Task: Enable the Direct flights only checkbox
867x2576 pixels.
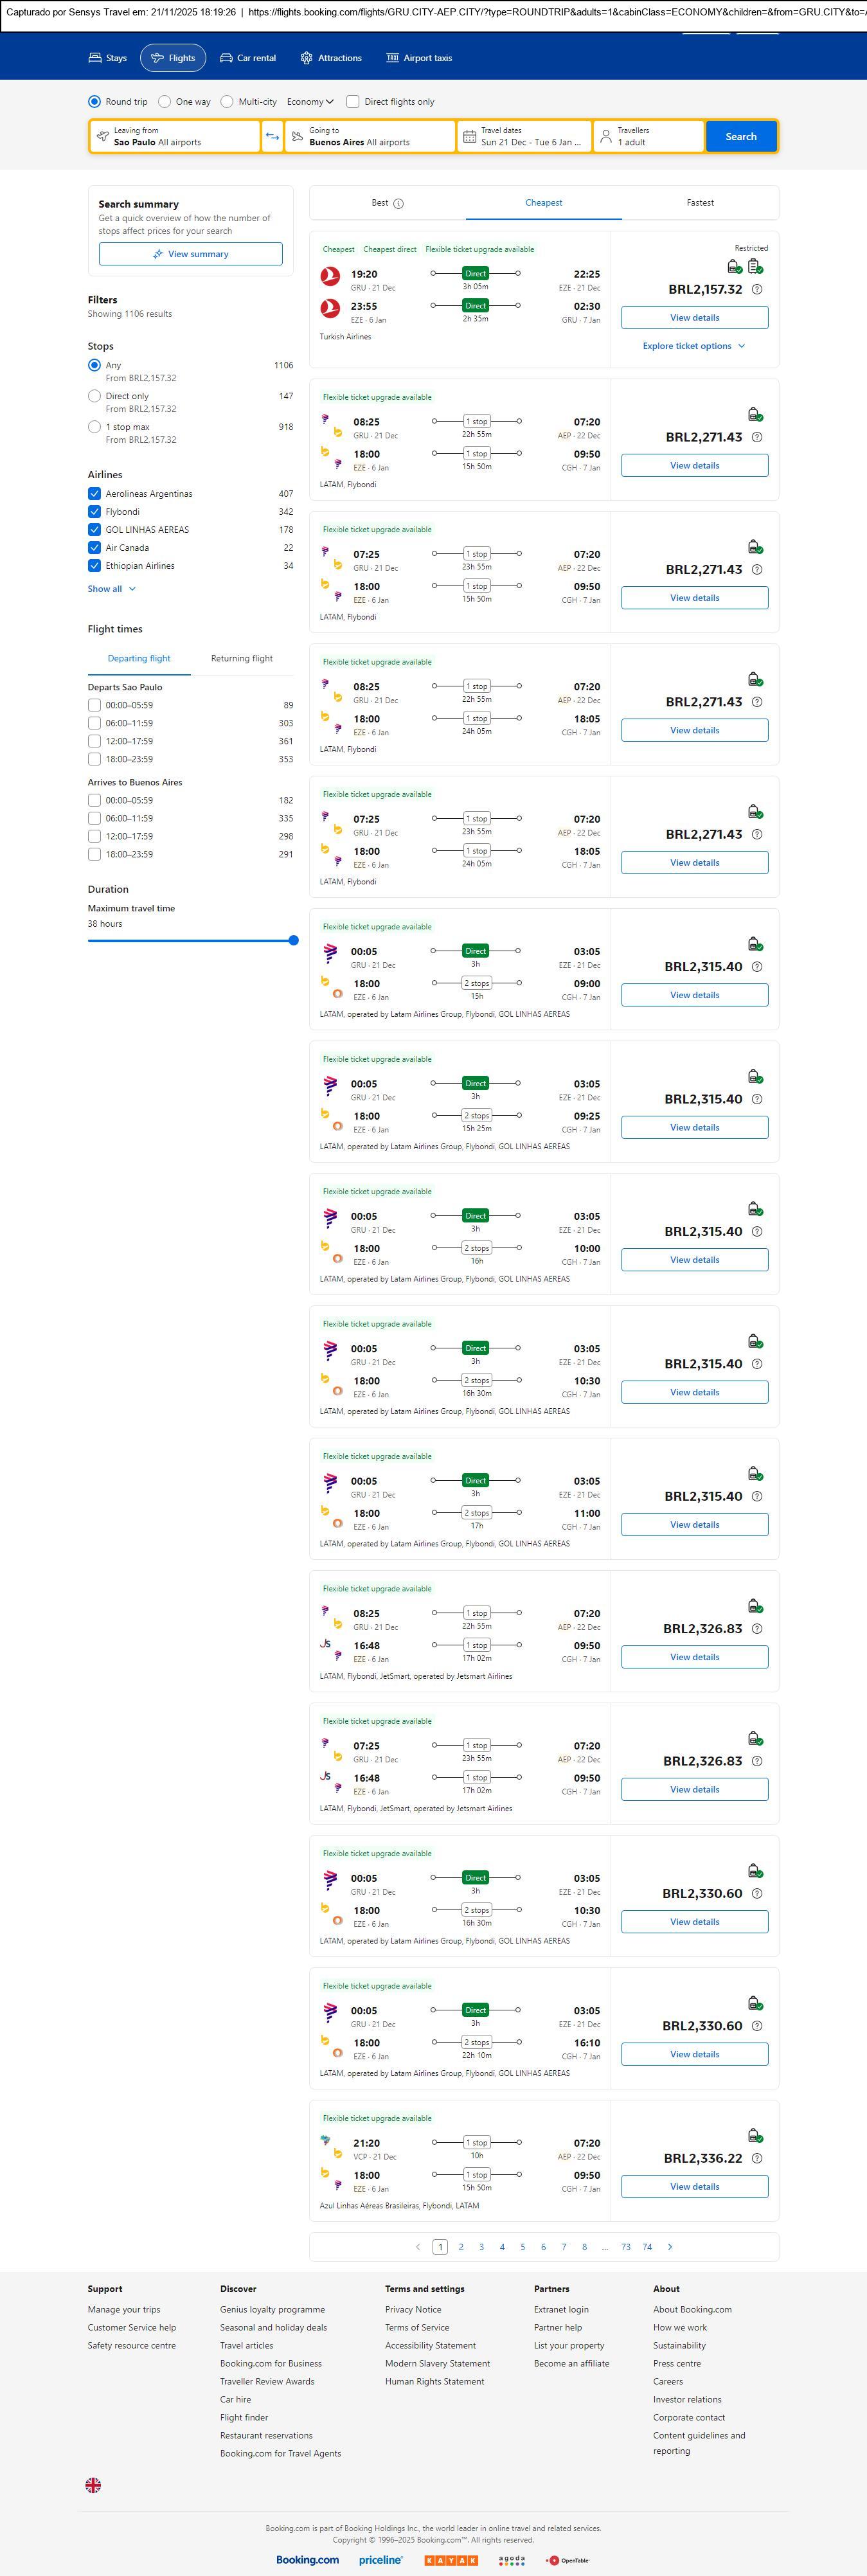Action: click(x=353, y=102)
